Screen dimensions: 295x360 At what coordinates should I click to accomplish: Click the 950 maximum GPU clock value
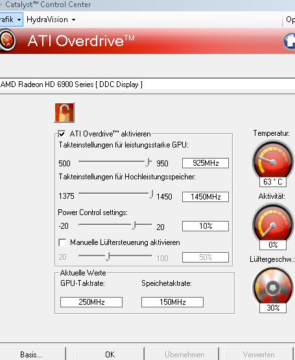click(162, 164)
